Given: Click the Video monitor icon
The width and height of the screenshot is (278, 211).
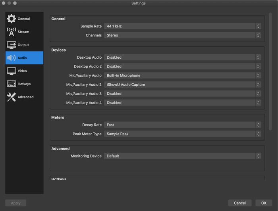Looking at the screenshot, I should pyautogui.click(x=12, y=71).
